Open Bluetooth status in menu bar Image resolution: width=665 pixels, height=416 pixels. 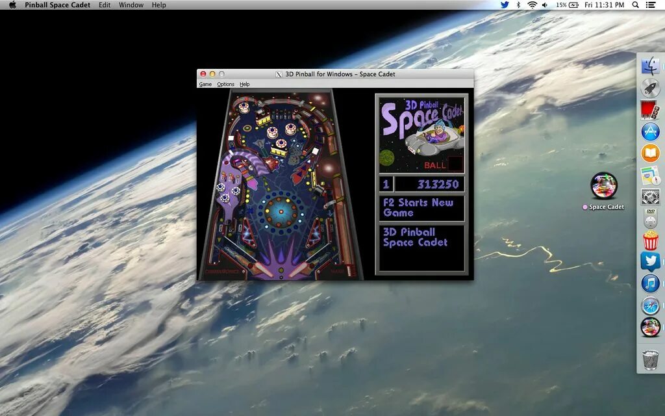[518, 5]
